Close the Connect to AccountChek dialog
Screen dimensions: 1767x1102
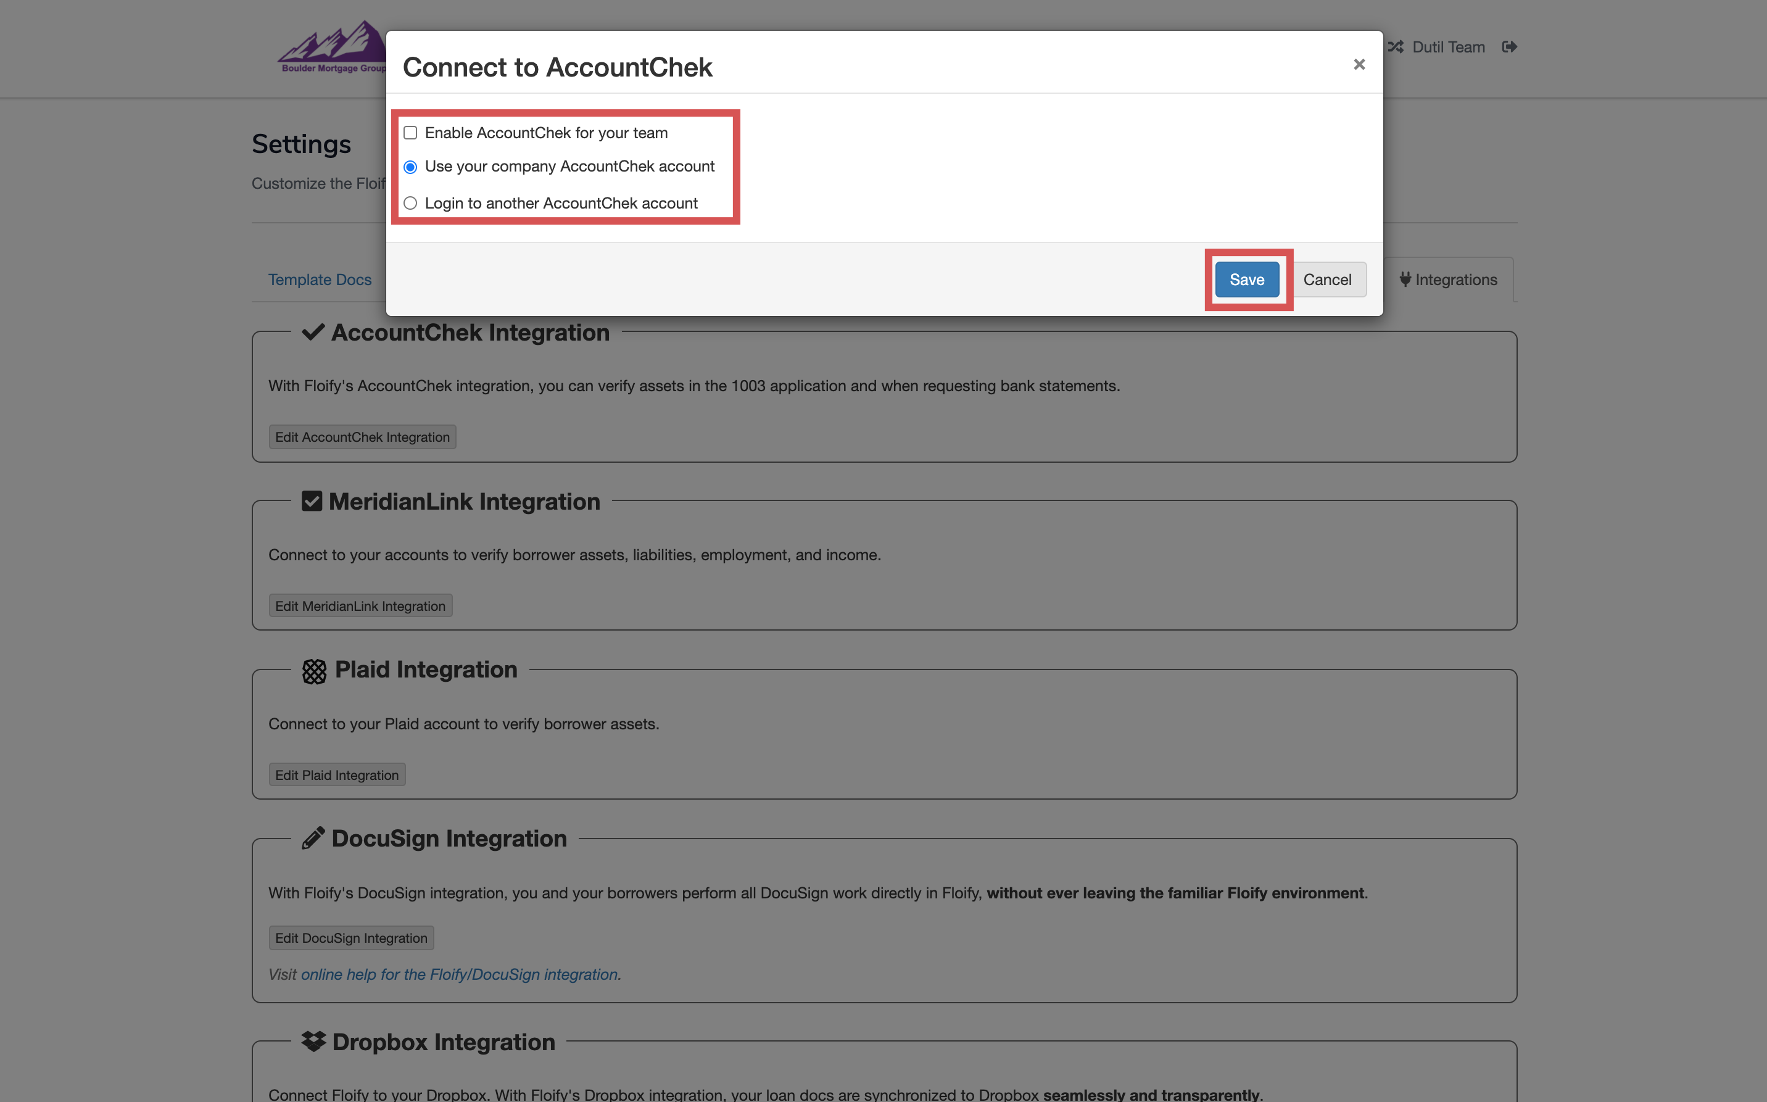coord(1359,65)
